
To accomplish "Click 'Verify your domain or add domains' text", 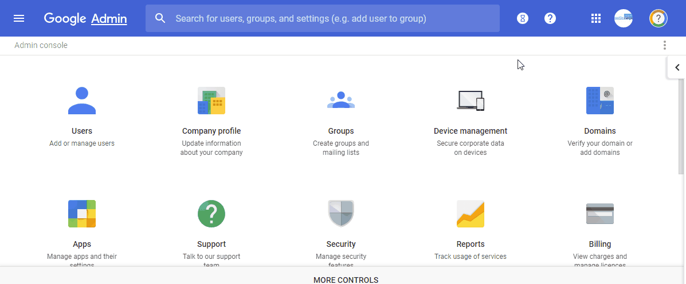I will point(600,148).
